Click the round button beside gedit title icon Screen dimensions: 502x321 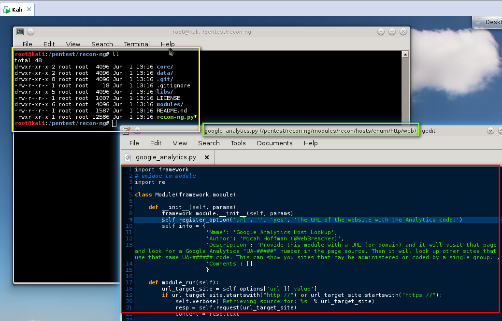pos(137,130)
